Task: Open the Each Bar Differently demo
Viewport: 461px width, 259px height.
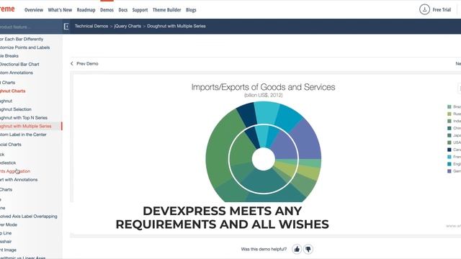Action: [x=22, y=39]
